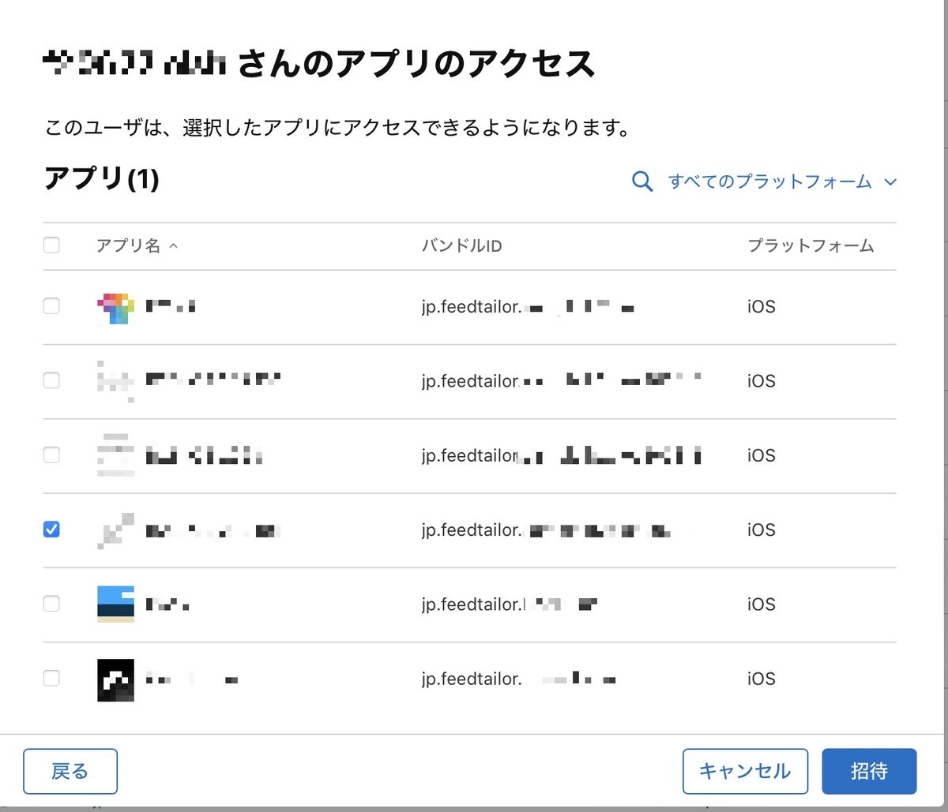Viewport: 948px width, 812px height.
Task: Click the faded app icon in second row
Action: coord(115,381)
